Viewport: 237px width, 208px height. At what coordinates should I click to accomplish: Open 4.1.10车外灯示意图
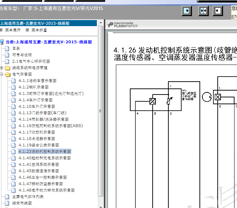click(x=36, y=106)
